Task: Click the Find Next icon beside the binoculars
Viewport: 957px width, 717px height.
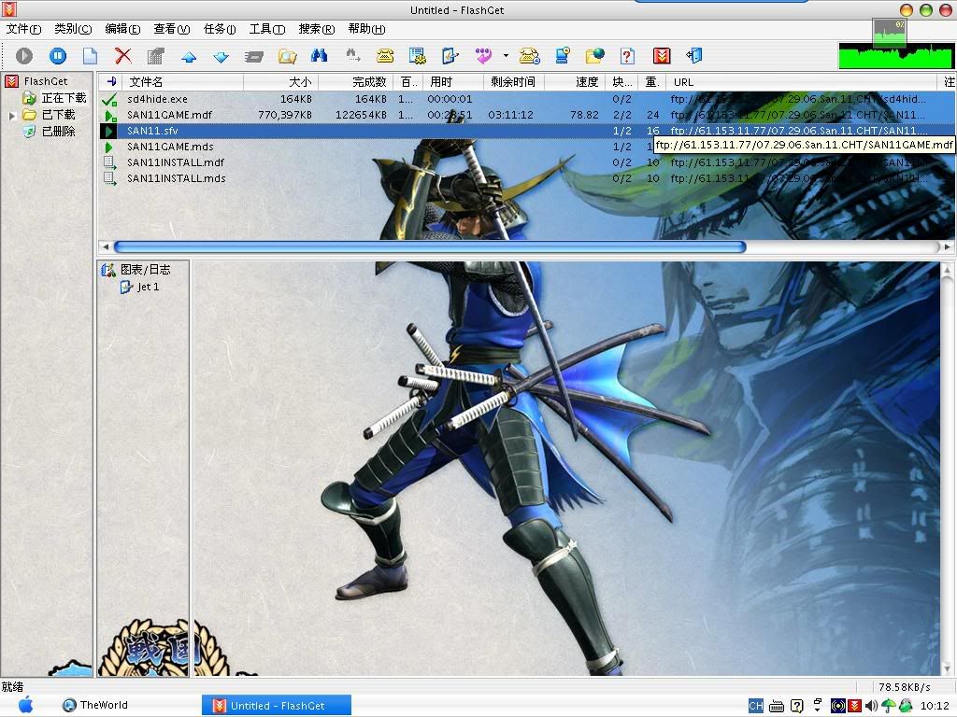Action: click(x=352, y=56)
